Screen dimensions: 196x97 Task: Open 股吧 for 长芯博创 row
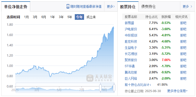pyautogui.click(x=183, y=54)
